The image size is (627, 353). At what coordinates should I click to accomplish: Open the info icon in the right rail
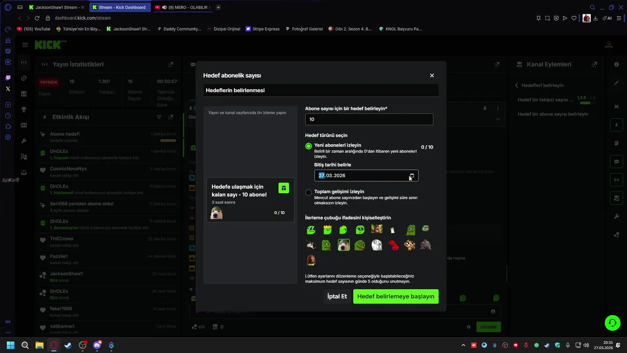617,65
